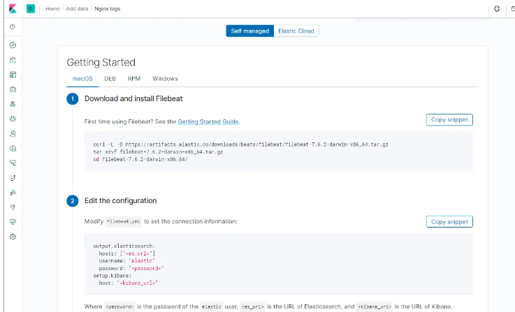Go to Dashboard via sidebar icon

coord(13,75)
